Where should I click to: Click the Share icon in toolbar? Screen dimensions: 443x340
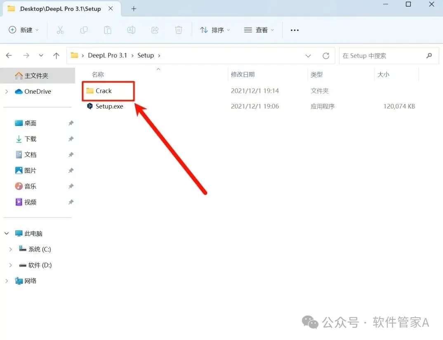pyautogui.click(x=155, y=30)
